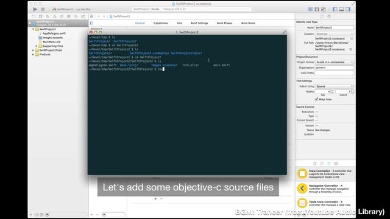Show the Code Snippet library icon
Screen dimensions: 390x219
(322, 164)
